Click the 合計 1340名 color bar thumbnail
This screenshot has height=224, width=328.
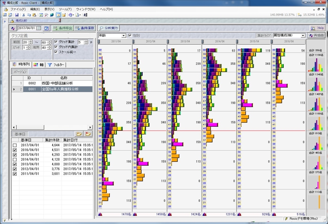[316, 84]
